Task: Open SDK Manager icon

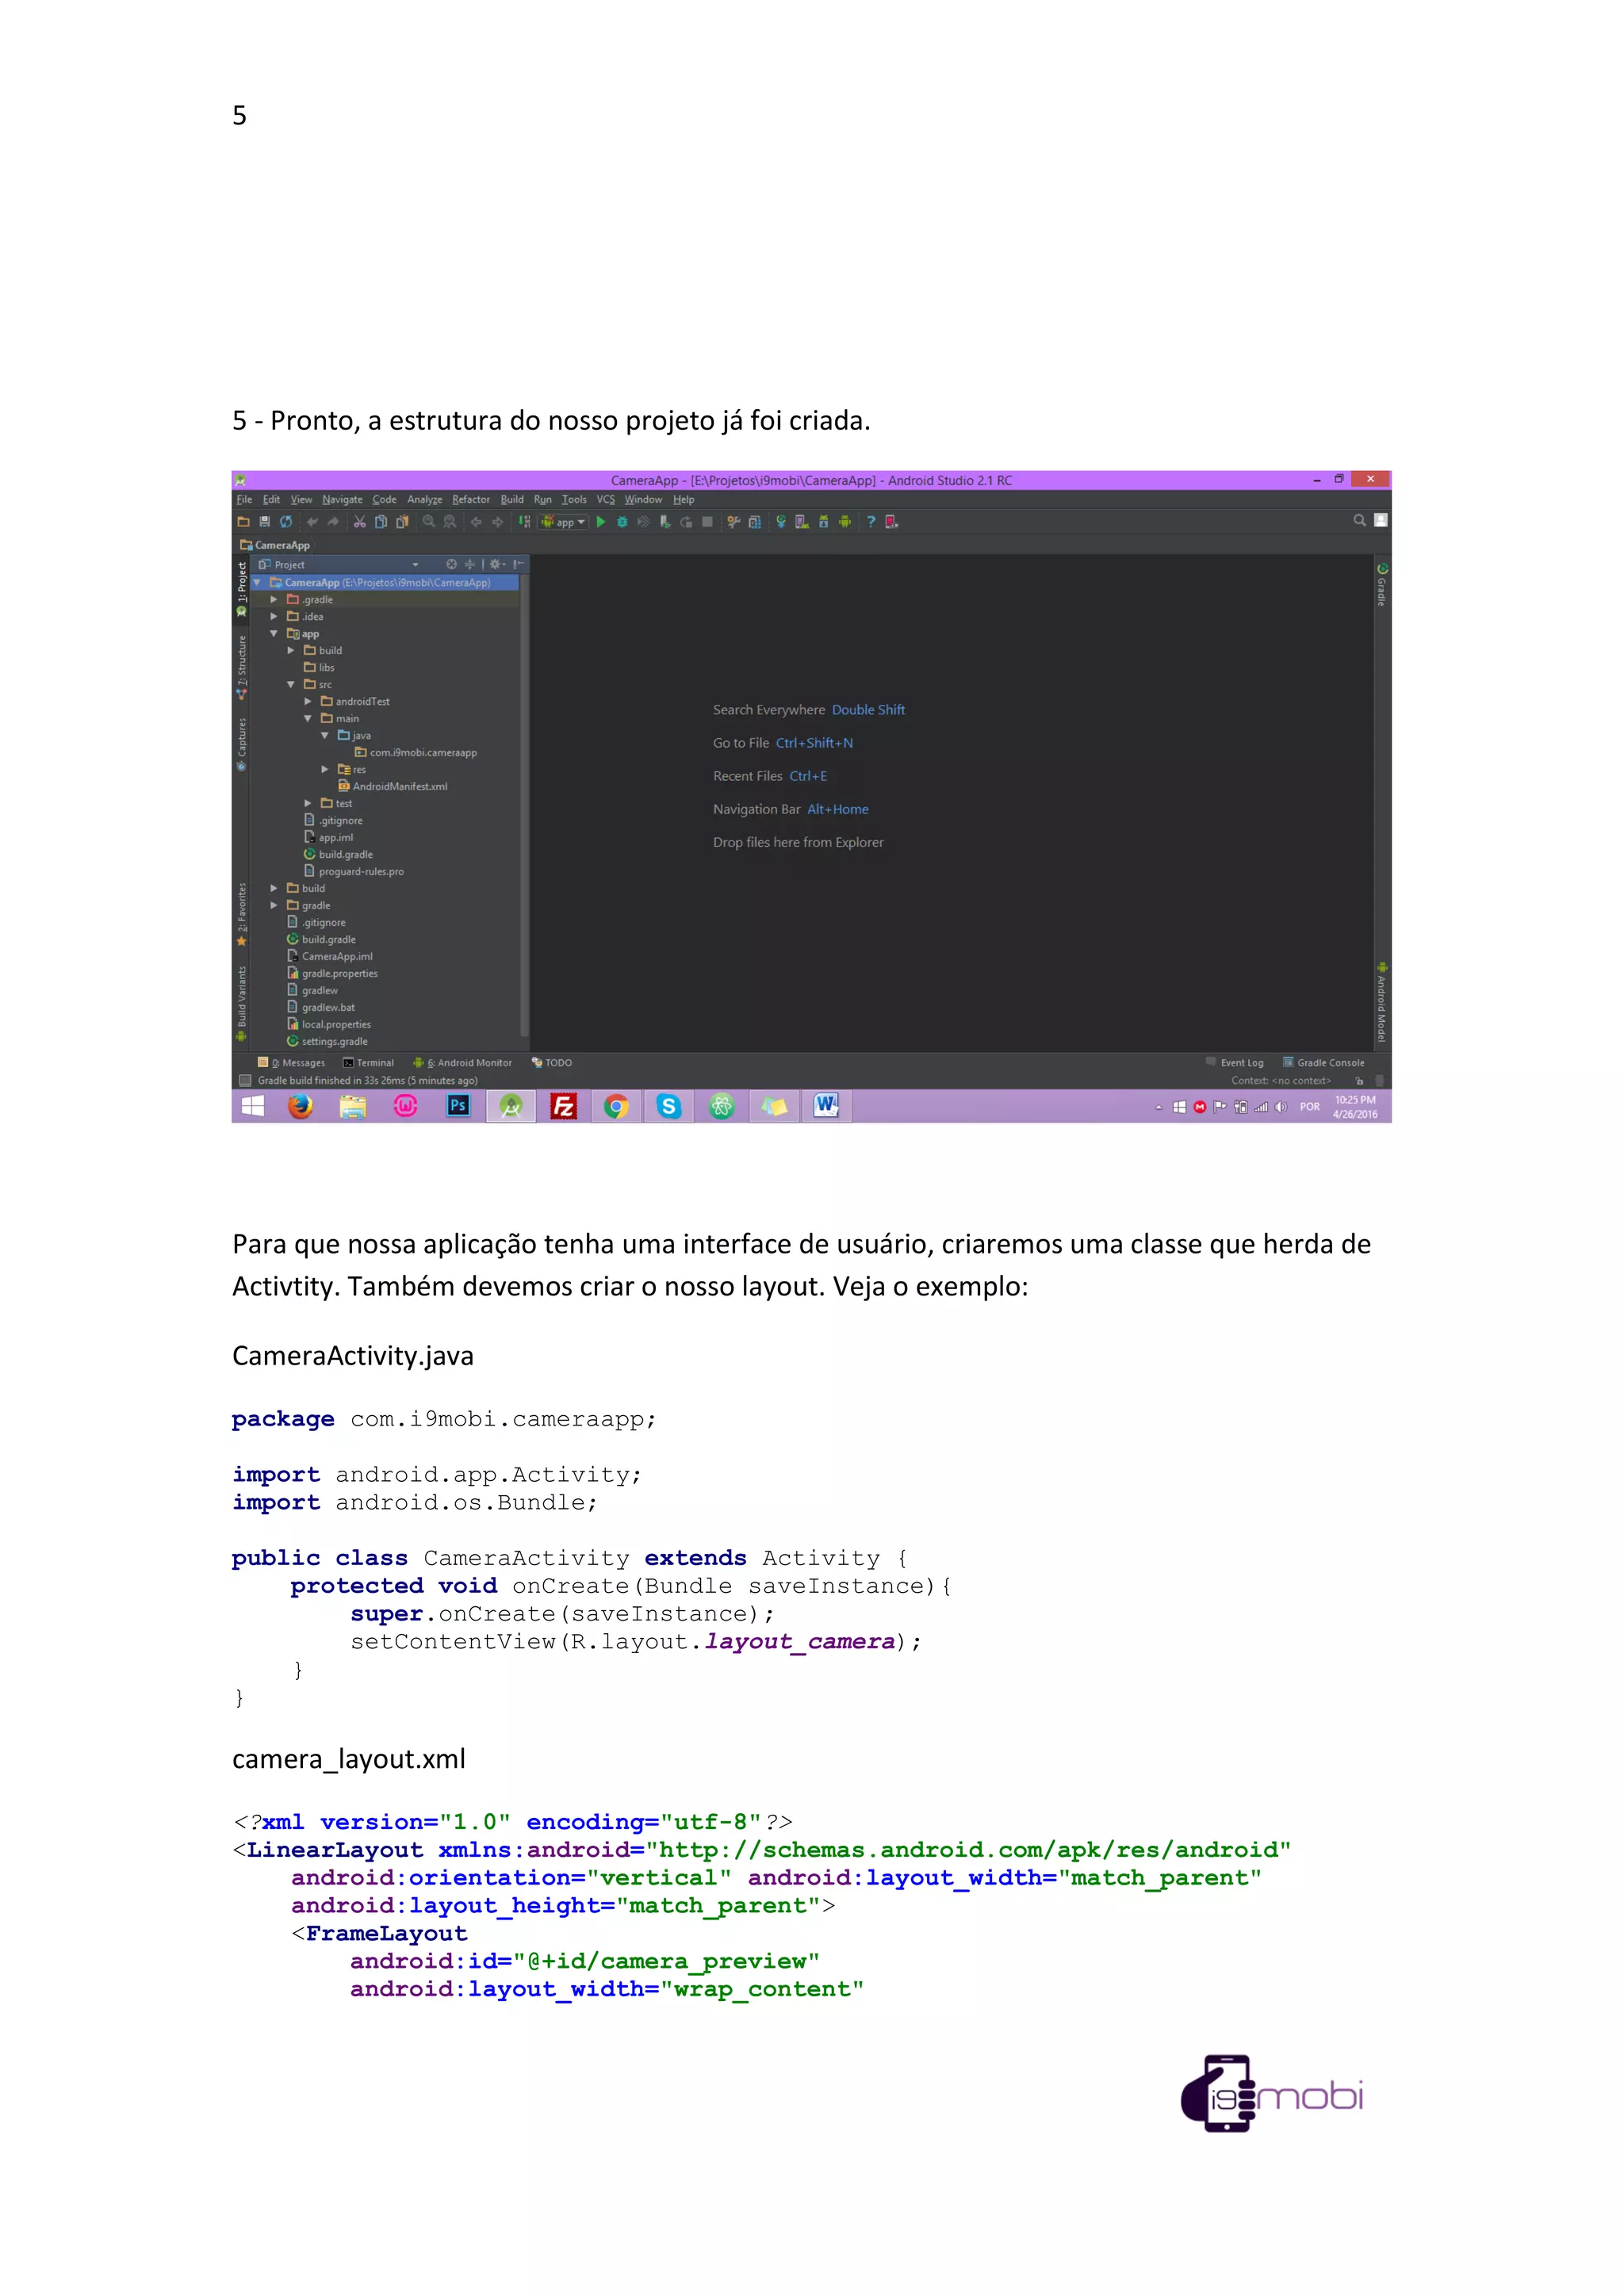Action: [x=824, y=521]
